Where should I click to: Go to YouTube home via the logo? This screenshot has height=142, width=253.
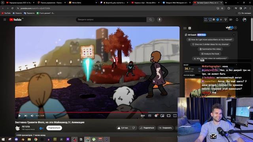tap(15, 20)
